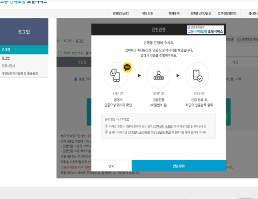The height and width of the screenshot is (199, 258).
Task: Switch to the 개인 tab
Action: coord(235,62)
